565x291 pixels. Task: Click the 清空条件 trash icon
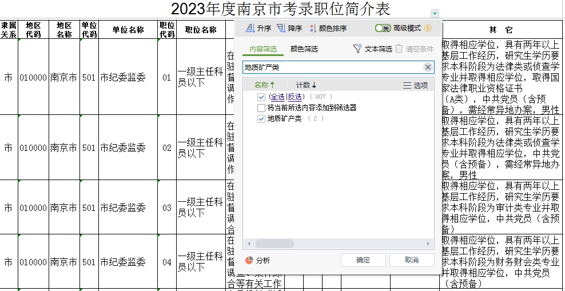399,49
